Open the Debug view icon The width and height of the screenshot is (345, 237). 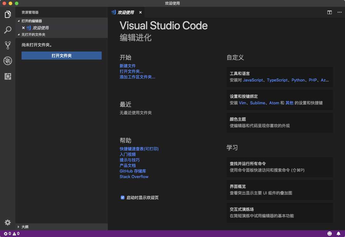pos(8,61)
